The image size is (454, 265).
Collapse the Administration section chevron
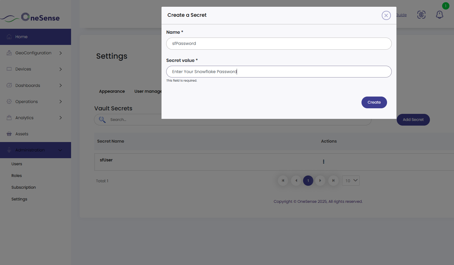click(60, 150)
